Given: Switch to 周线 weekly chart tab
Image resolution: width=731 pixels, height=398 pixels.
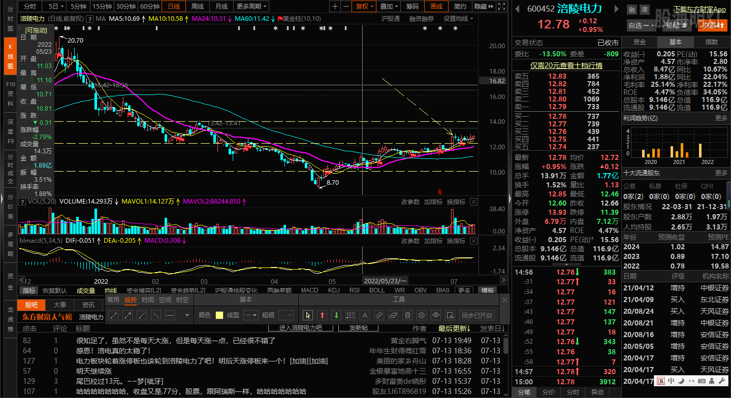Looking at the screenshot, I should pyautogui.click(x=198, y=7).
